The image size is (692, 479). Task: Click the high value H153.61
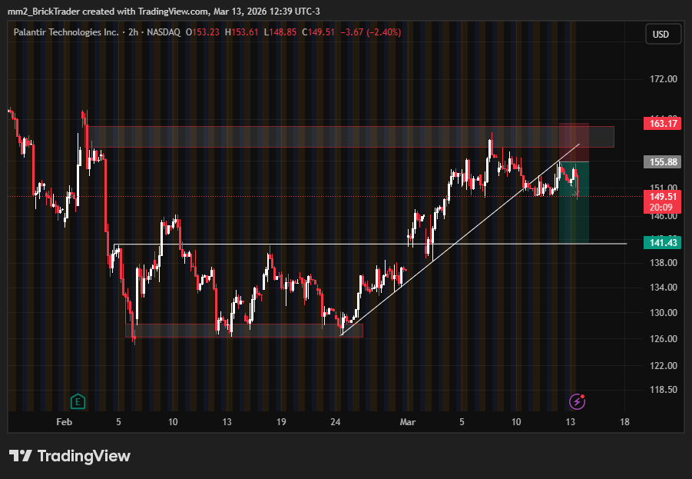(241, 32)
